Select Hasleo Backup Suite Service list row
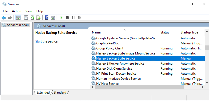This screenshot has height=101, width=210. click(x=148, y=58)
